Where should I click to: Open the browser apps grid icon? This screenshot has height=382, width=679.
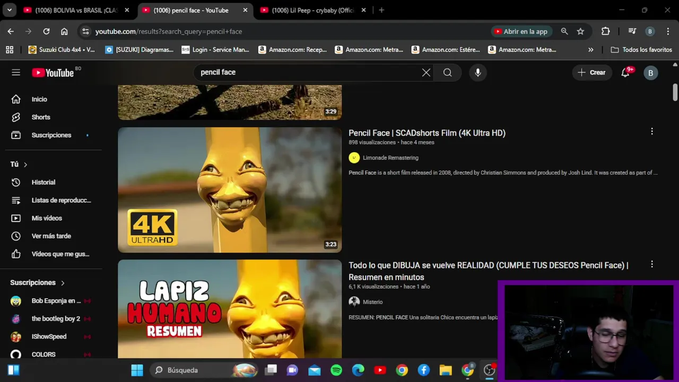pos(10,49)
